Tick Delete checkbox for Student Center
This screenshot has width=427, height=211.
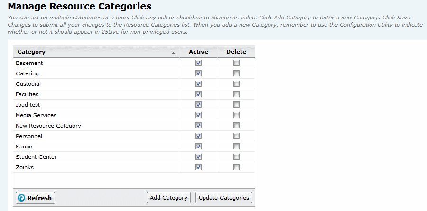(x=236, y=157)
